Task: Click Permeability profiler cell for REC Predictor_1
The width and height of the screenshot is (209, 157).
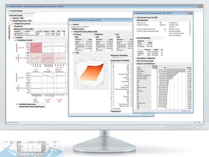Action: (48, 58)
